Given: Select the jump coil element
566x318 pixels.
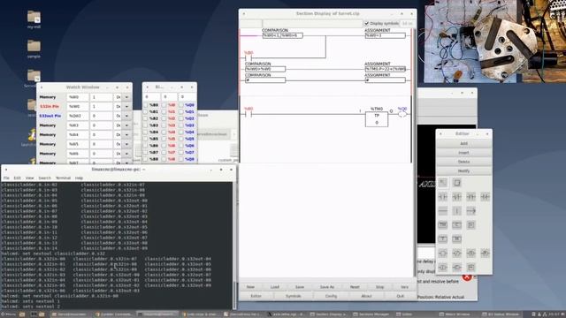Looking at the screenshot, I should click(442, 267).
